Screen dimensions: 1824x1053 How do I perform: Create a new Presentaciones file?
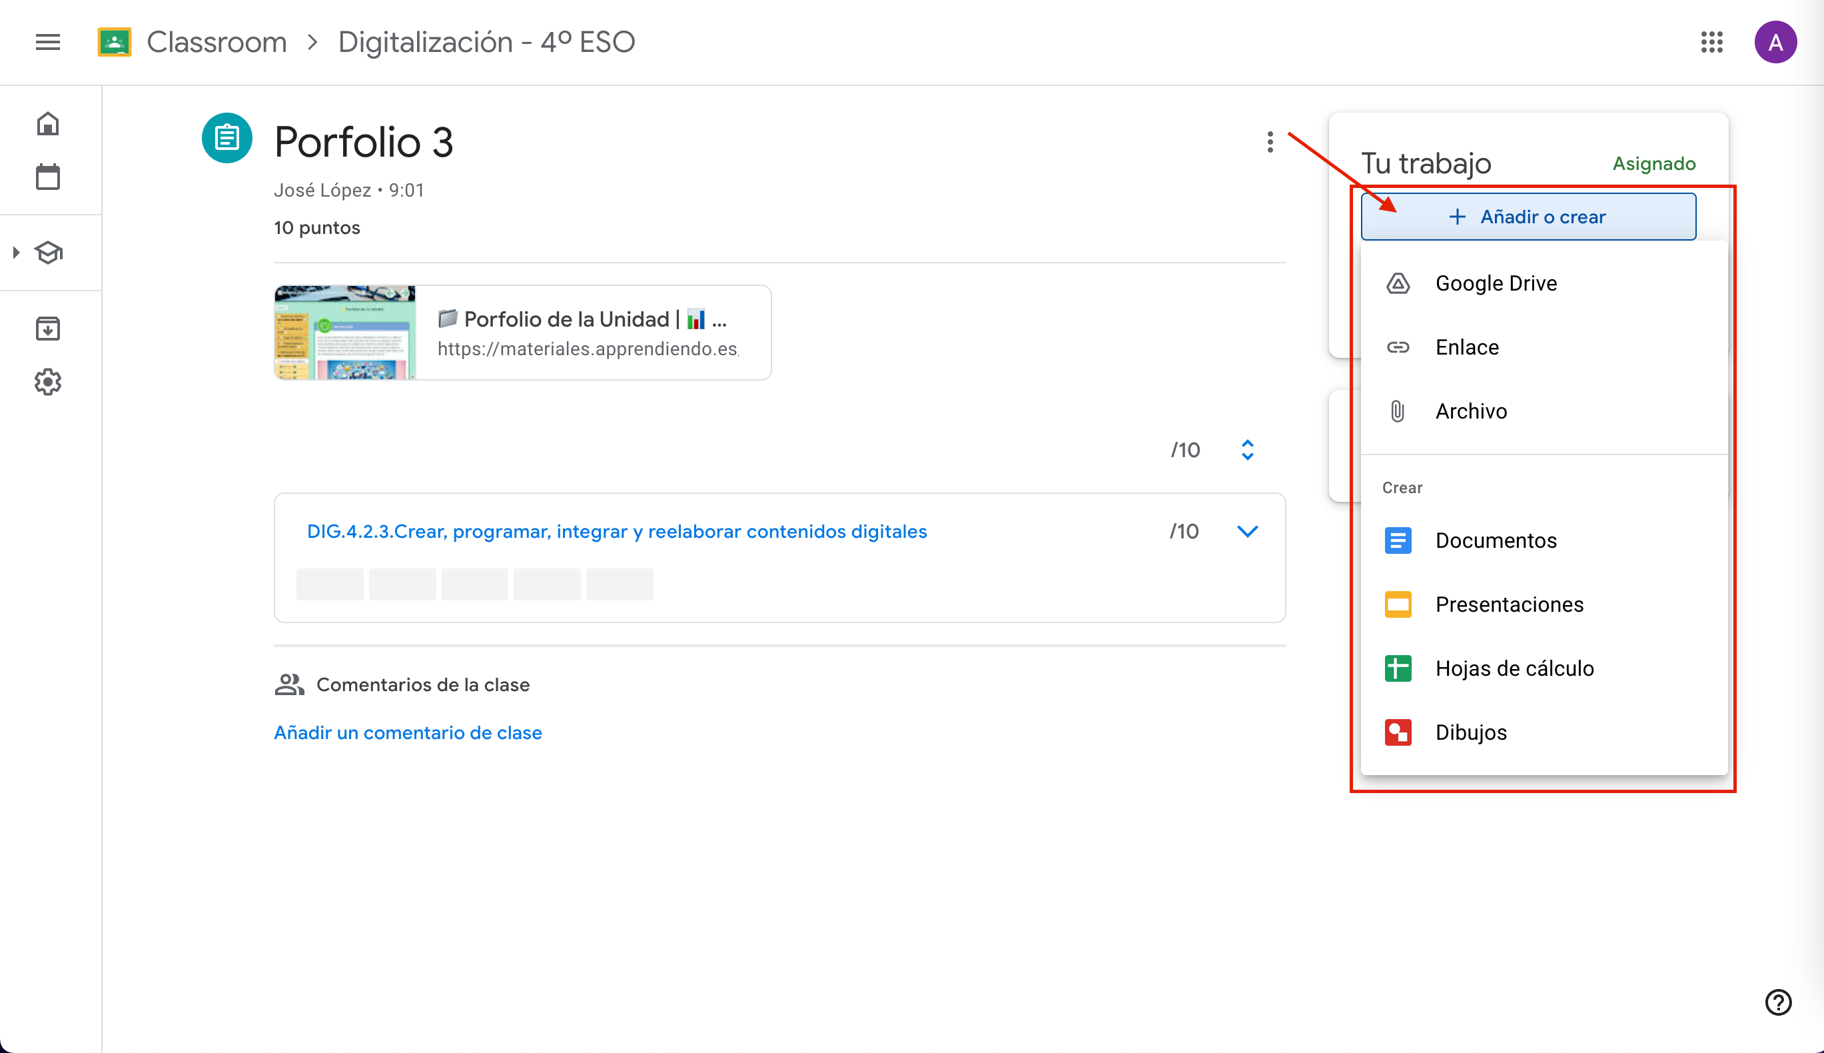(x=1509, y=604)
